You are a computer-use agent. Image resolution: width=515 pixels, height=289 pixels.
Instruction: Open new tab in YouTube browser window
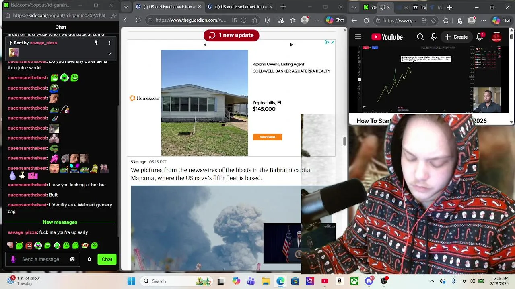[449, 7]
